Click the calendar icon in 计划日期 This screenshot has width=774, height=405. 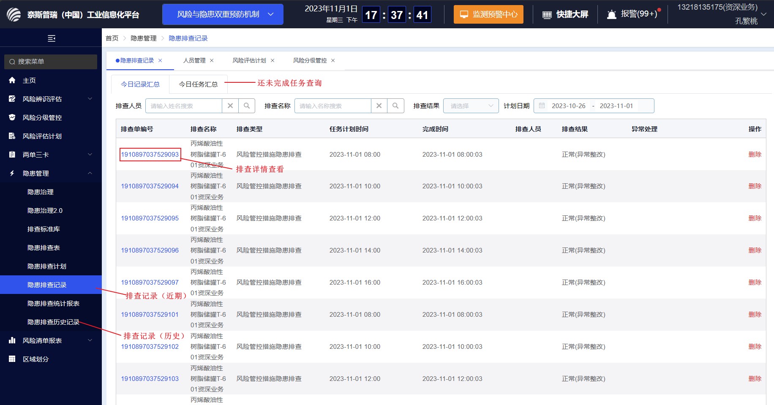point(542,106)
